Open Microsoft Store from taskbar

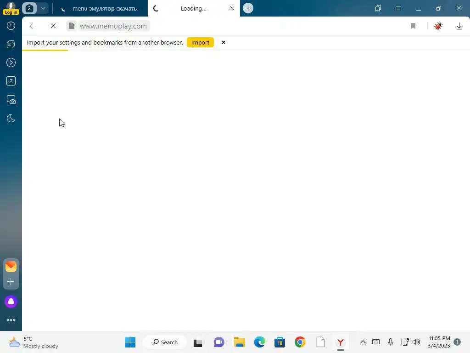click(x=280, y=342)
